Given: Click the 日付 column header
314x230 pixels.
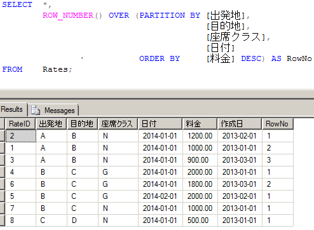Looking at the screenshot, I should [x=160, y=124].
